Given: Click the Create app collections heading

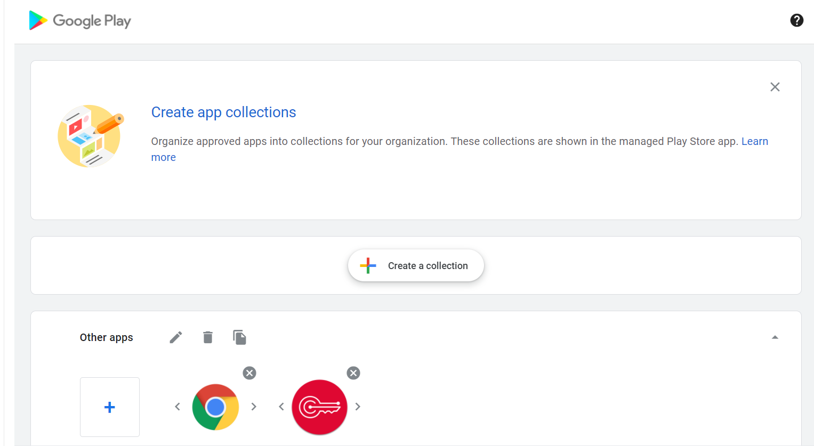Looking at the screenshot, I should (223, 112).
